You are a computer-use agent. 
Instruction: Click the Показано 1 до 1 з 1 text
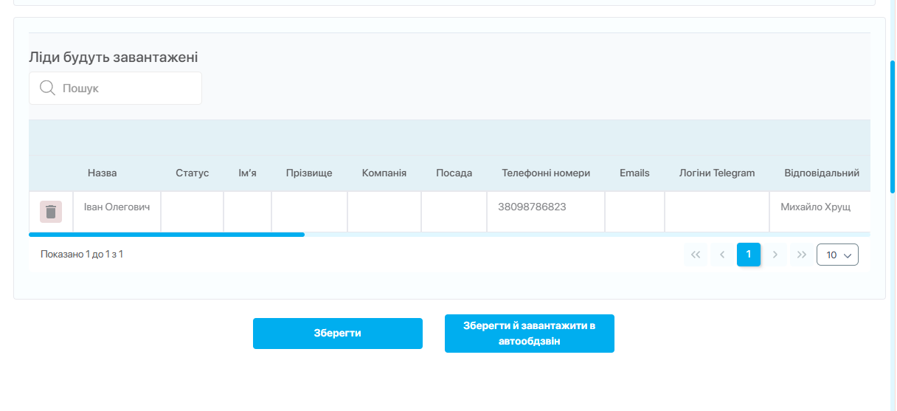coord(82,255)
